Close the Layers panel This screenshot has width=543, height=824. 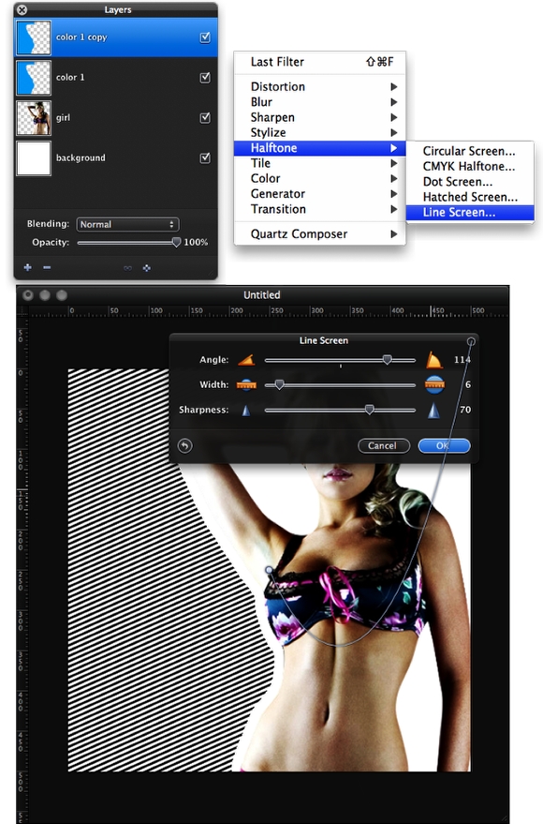(22, 9)
